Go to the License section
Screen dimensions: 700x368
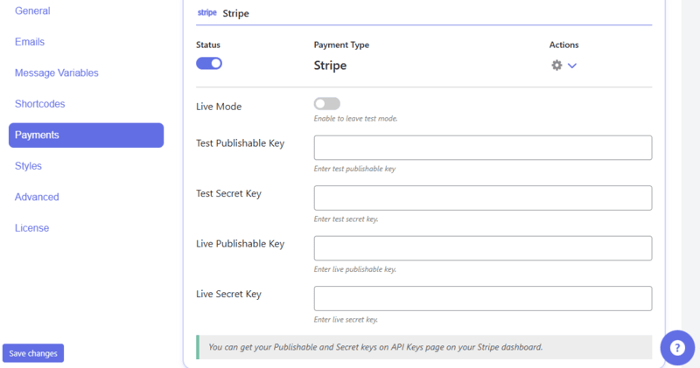tap(31, 228)
